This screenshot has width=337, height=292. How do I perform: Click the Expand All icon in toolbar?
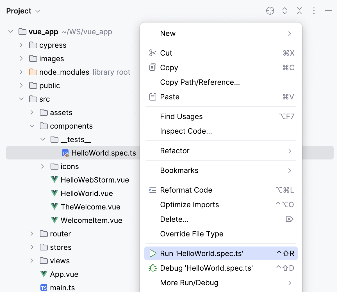tap(284, 11)
